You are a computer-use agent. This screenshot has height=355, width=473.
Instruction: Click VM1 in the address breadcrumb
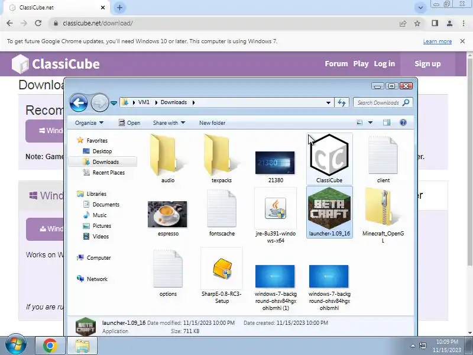click(144, 102)
